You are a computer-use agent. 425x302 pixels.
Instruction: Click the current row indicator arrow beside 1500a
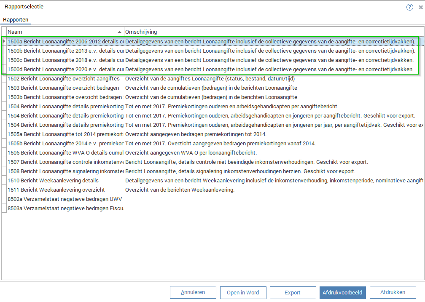point(4,41)
